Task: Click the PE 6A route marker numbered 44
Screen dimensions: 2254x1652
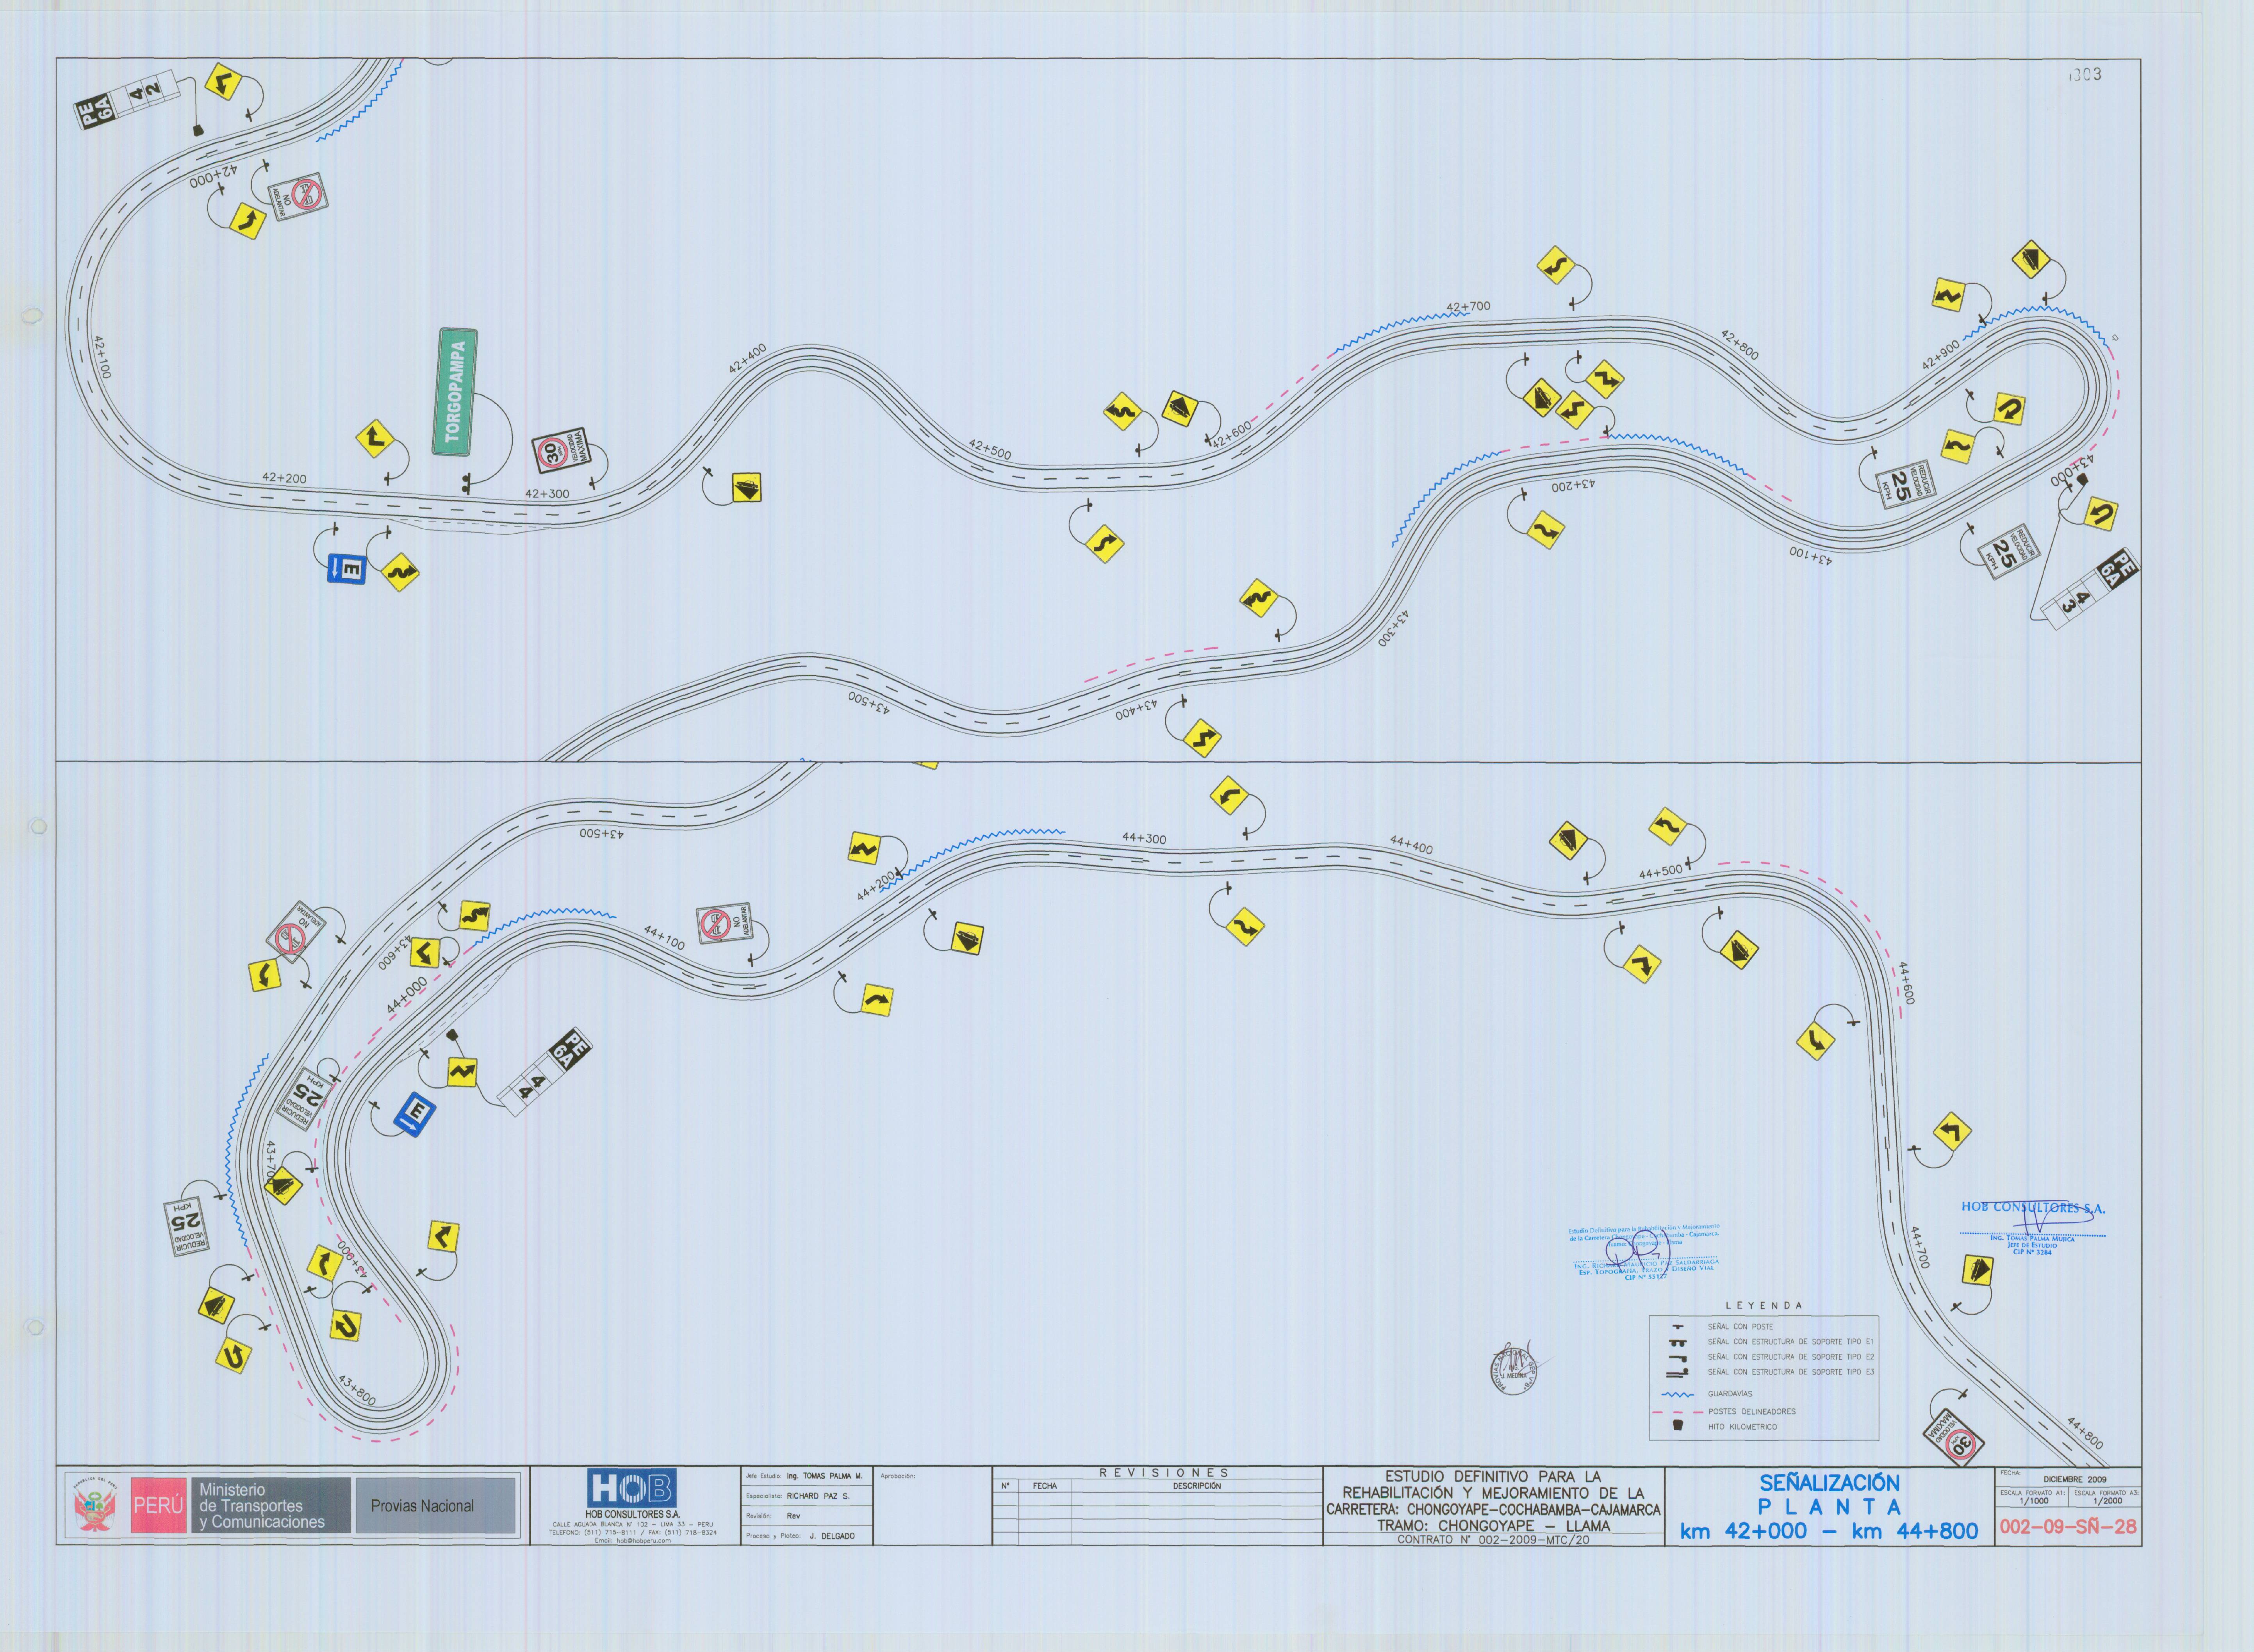Action: tap(546, 1072)
